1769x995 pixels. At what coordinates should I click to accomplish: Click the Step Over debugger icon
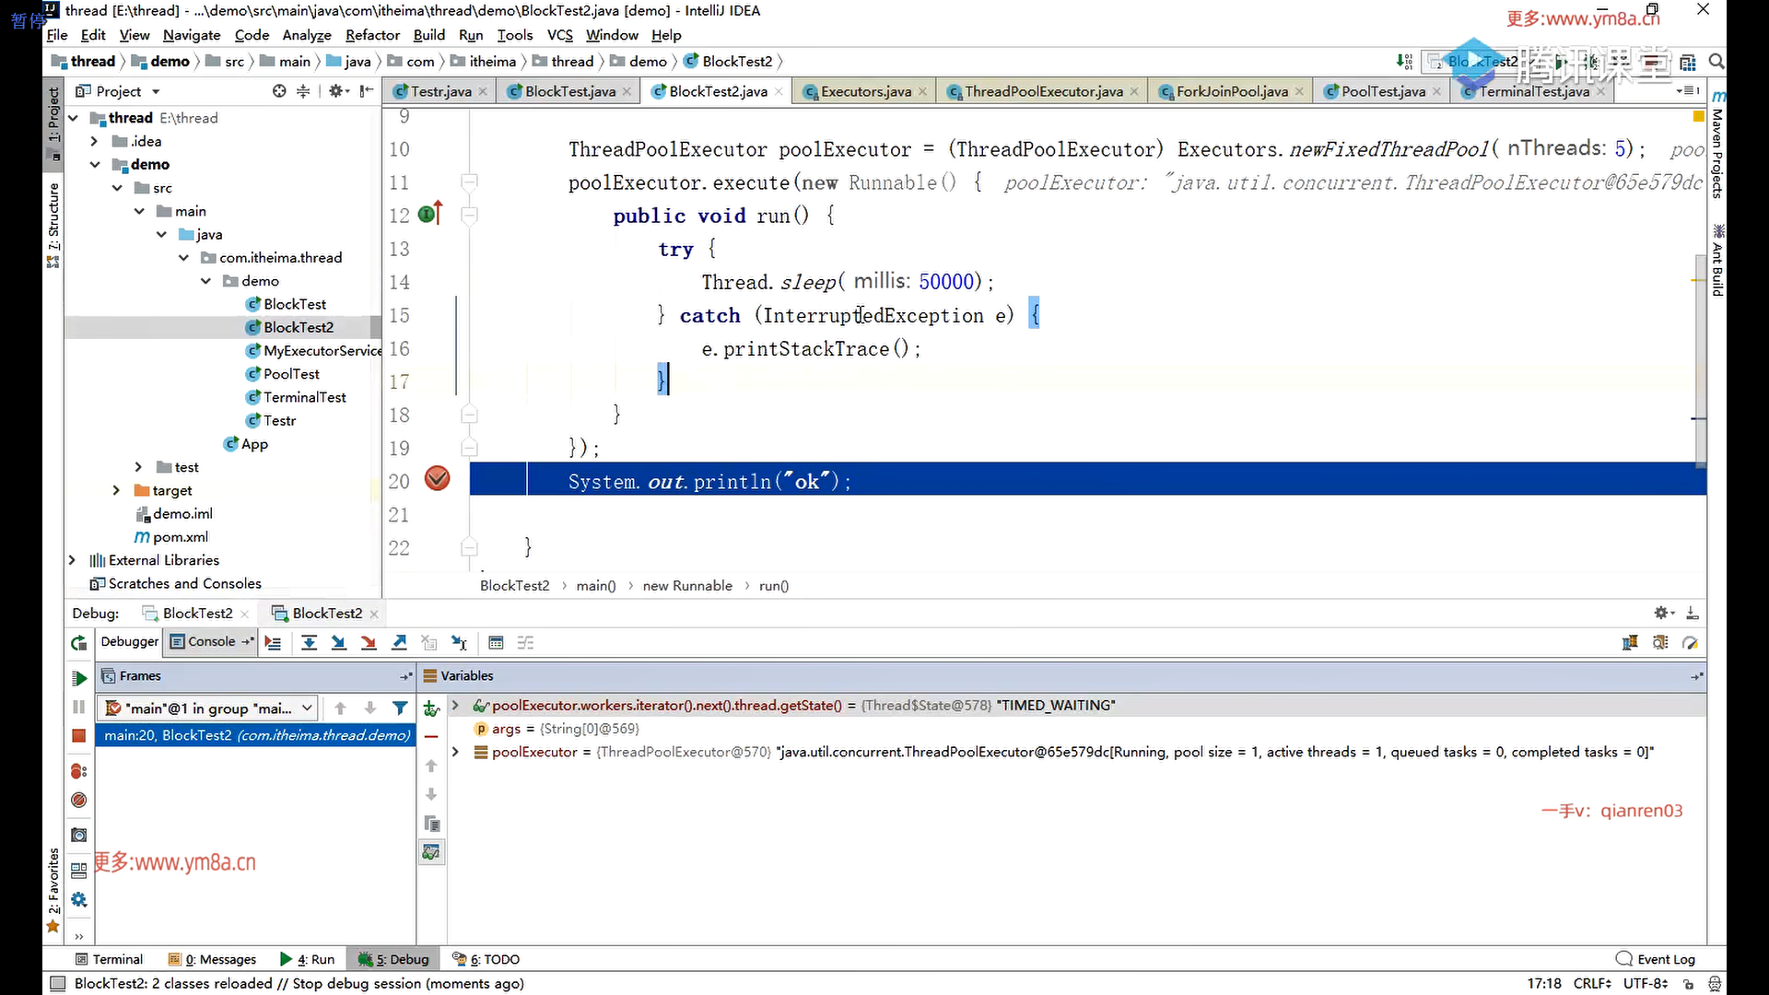click(x=310, y=643)
